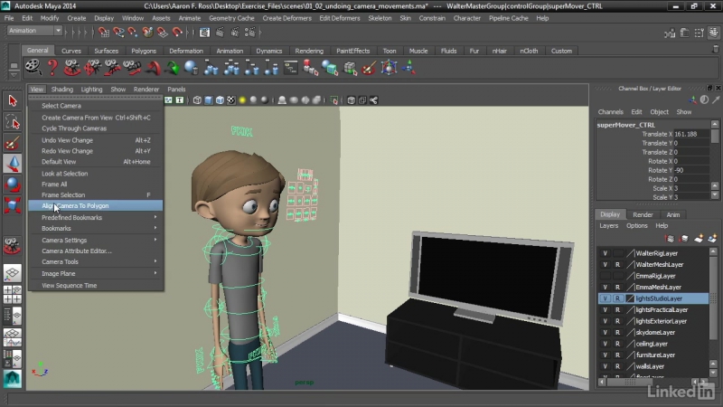Screen dimensions: 723x407
Task: Toggle visibility of WalterRigLayer
Action: point(605,253)
